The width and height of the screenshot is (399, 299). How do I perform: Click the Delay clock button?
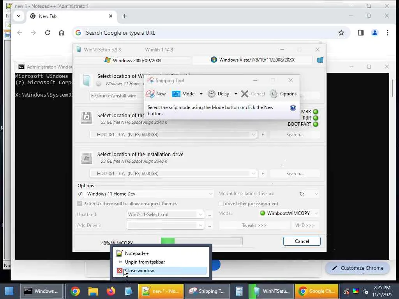click(218, 94)
